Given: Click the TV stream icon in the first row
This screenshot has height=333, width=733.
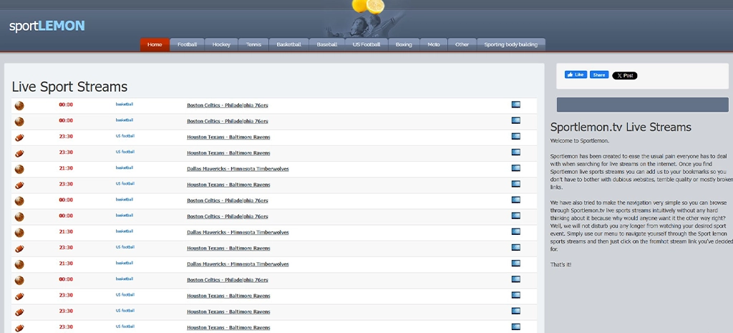Looking at the screenshot, I should (516, 105).
